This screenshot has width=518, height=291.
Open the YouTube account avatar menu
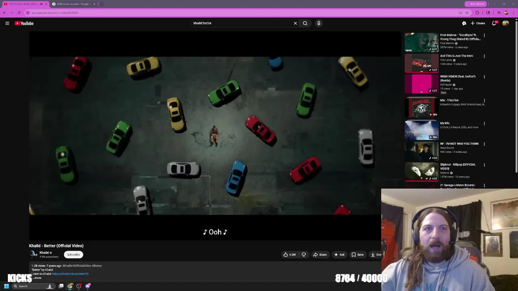click(x=505, y=23)
